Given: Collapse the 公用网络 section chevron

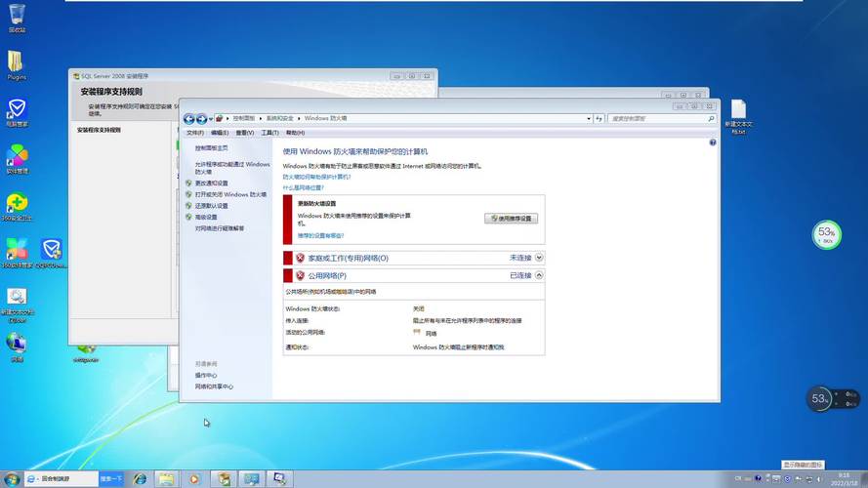Looking at the screenshot, I should pyautogui.click(x=539, y=275).
